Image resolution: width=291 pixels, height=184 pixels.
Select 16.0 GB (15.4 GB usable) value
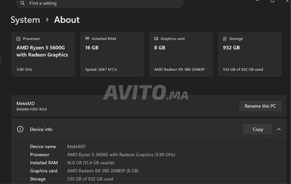[90, 163]
